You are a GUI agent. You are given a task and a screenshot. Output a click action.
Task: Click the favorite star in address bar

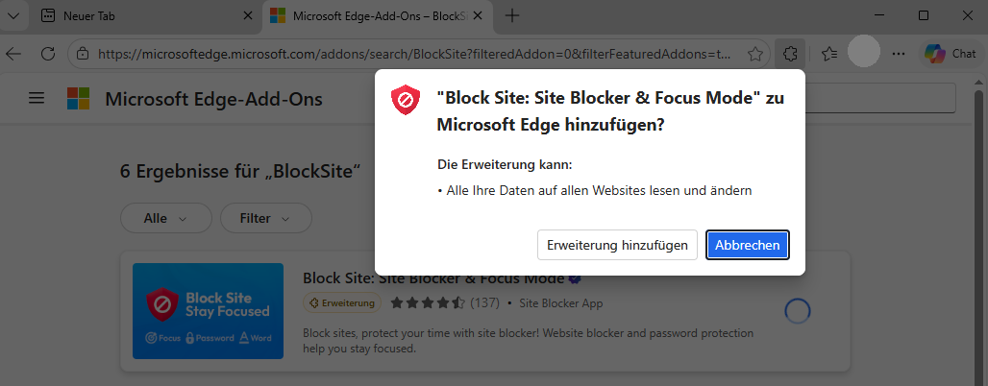[755, 54]
